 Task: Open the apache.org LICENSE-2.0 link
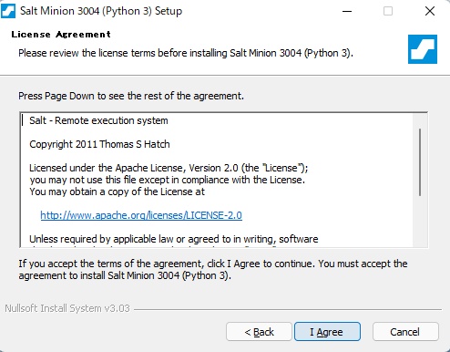(141, 215)
